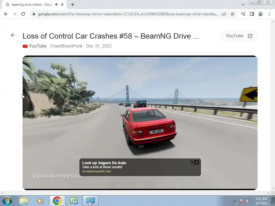
Task: Show hidden system tray icons
Action: (x=228, y=201)
